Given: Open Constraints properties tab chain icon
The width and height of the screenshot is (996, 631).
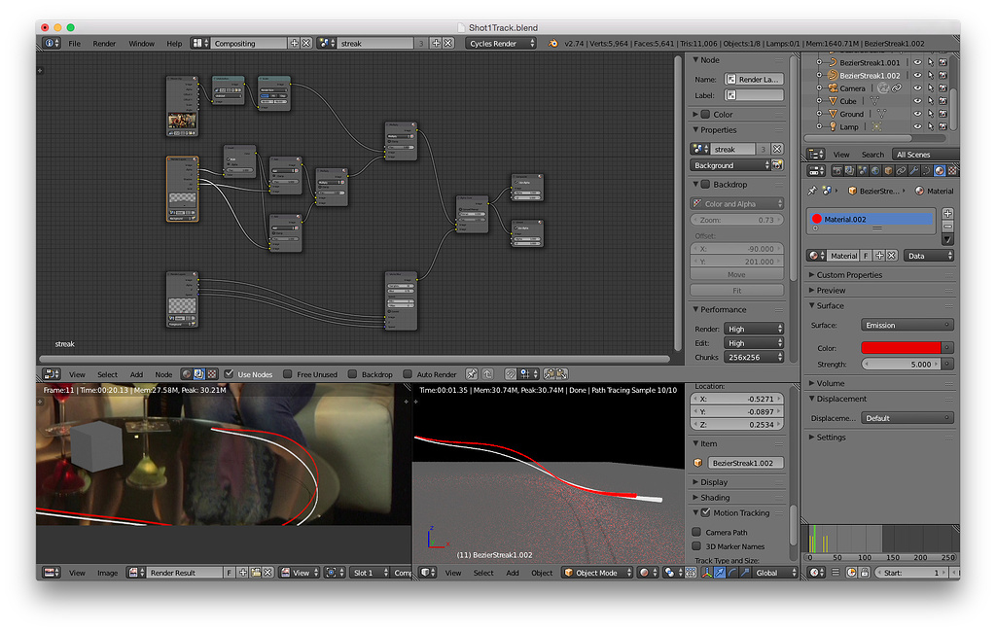Looking at the screenshot, I should pyautogui.click(x=901, y=171).
